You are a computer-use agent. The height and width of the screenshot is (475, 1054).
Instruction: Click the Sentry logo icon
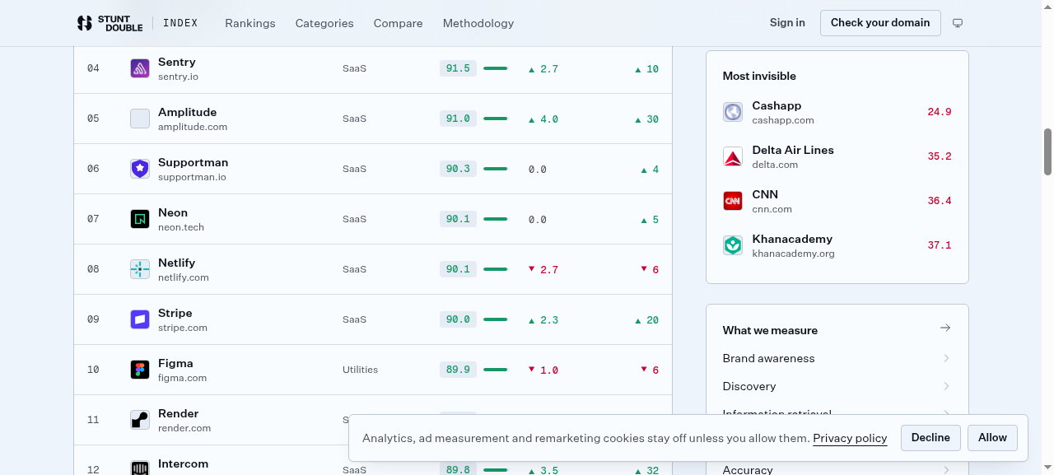[140, 68]
